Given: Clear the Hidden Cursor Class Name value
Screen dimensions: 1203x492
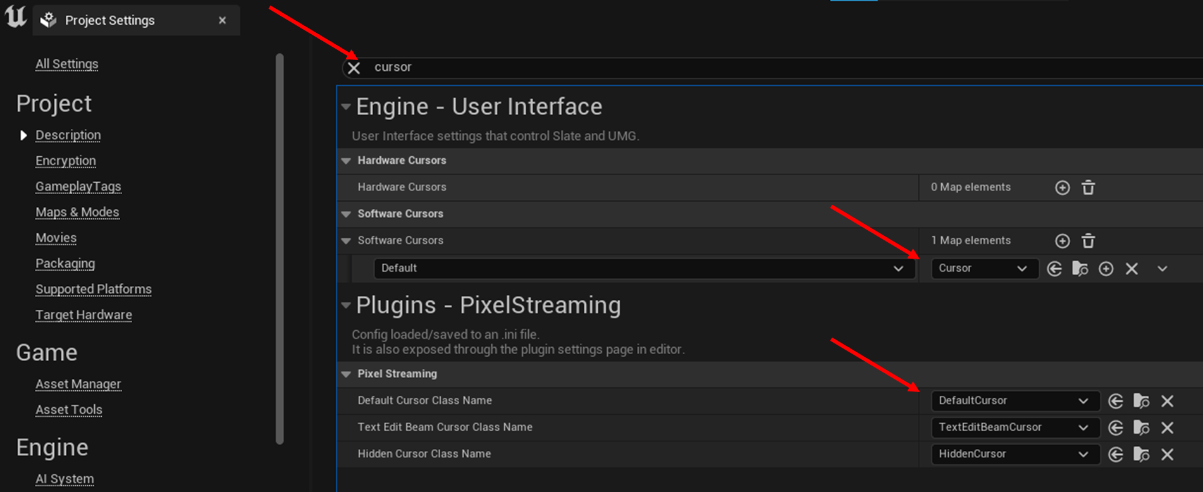Looking at the screenshot, I should click(1168, 454).
